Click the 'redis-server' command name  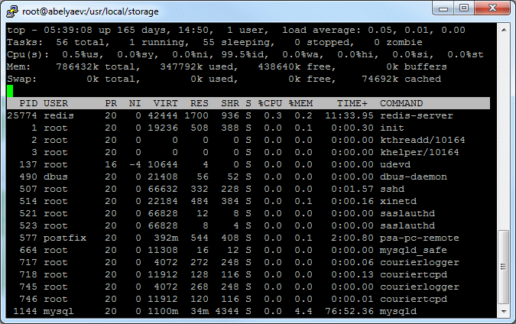coord(417,116)
